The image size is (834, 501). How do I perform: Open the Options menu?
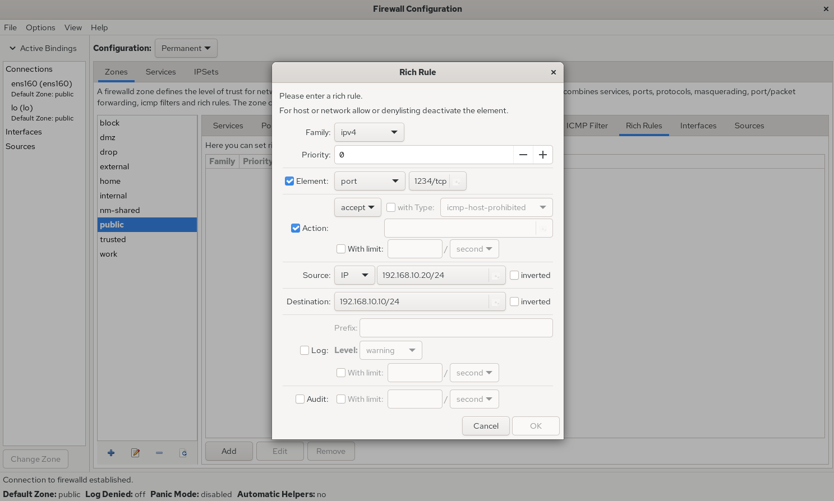40,27
